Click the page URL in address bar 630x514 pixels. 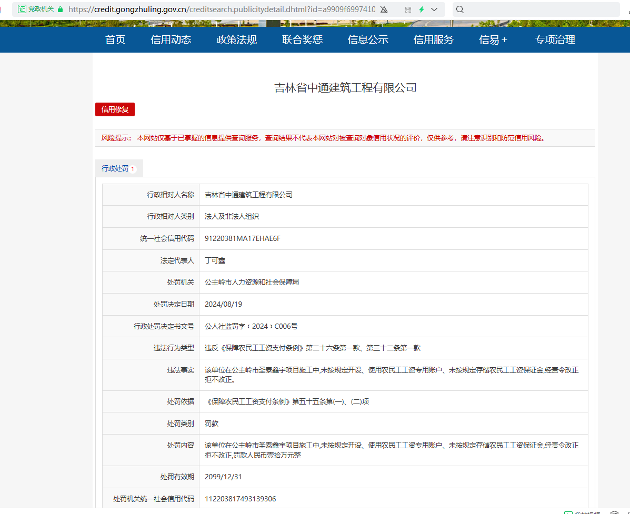(221, 9)
